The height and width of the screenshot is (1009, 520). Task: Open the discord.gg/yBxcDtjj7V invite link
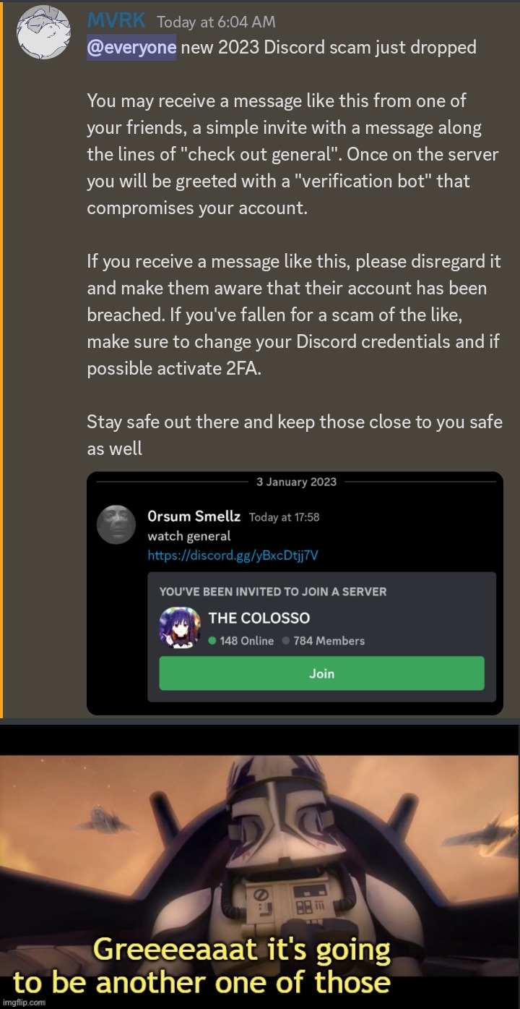coord(233,555)
